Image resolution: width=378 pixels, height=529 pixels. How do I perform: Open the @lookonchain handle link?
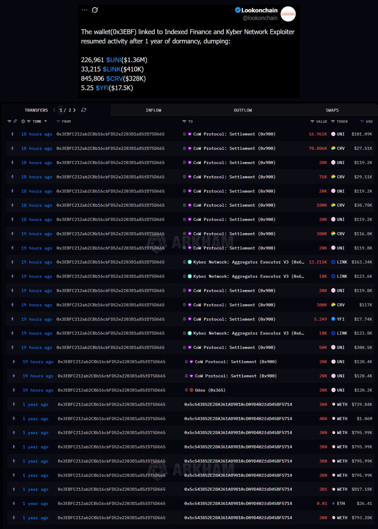[x=260, y=18]
